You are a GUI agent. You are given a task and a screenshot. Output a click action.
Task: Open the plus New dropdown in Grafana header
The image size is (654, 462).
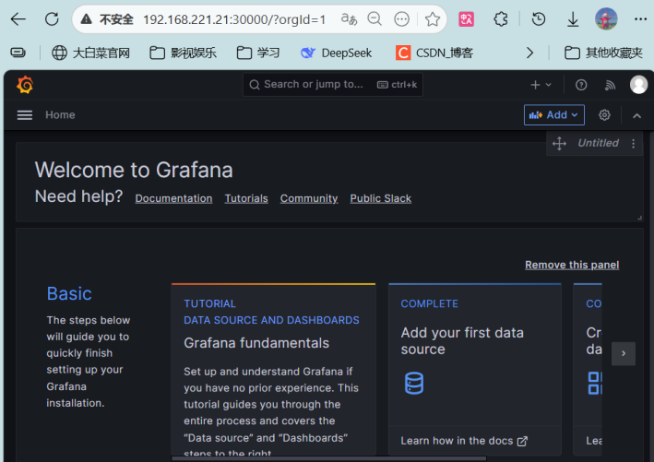(541, 85)
